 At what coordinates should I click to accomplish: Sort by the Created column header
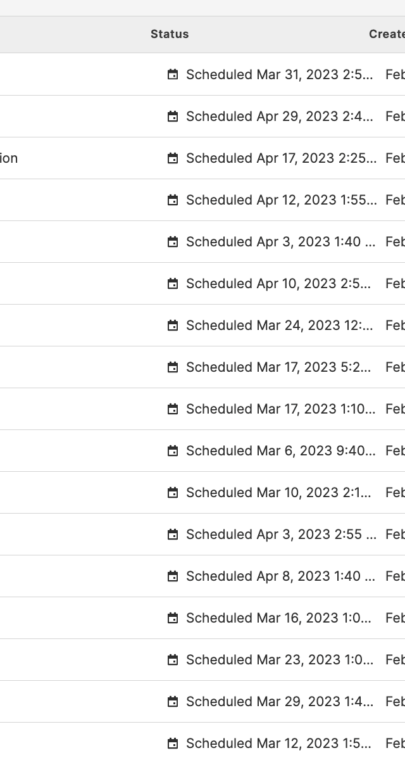387,34
